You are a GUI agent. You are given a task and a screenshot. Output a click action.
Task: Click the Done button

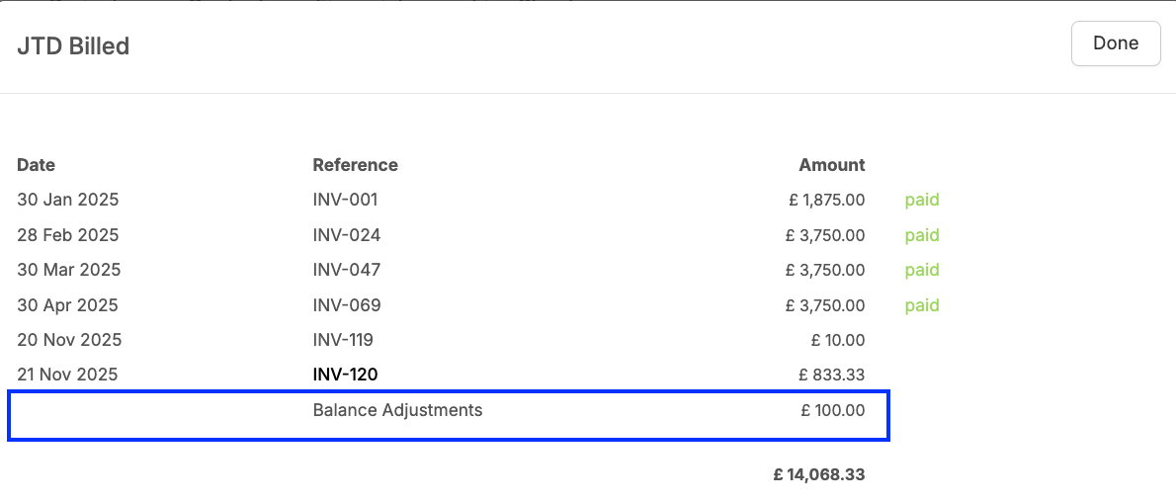click(x=1116, y=43)
